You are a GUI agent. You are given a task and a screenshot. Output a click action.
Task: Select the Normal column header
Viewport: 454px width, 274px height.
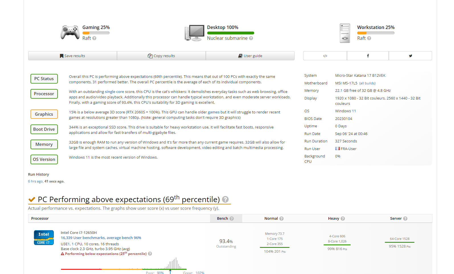tap(274, 219)
